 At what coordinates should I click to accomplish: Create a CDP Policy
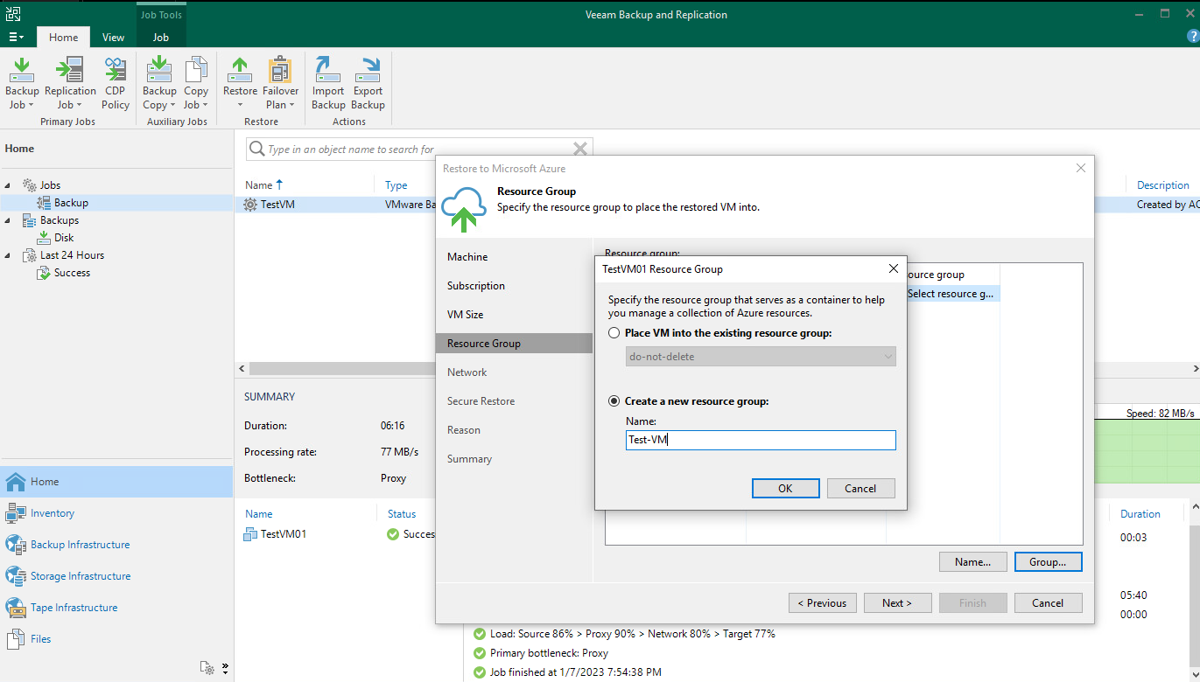(116, 84)
